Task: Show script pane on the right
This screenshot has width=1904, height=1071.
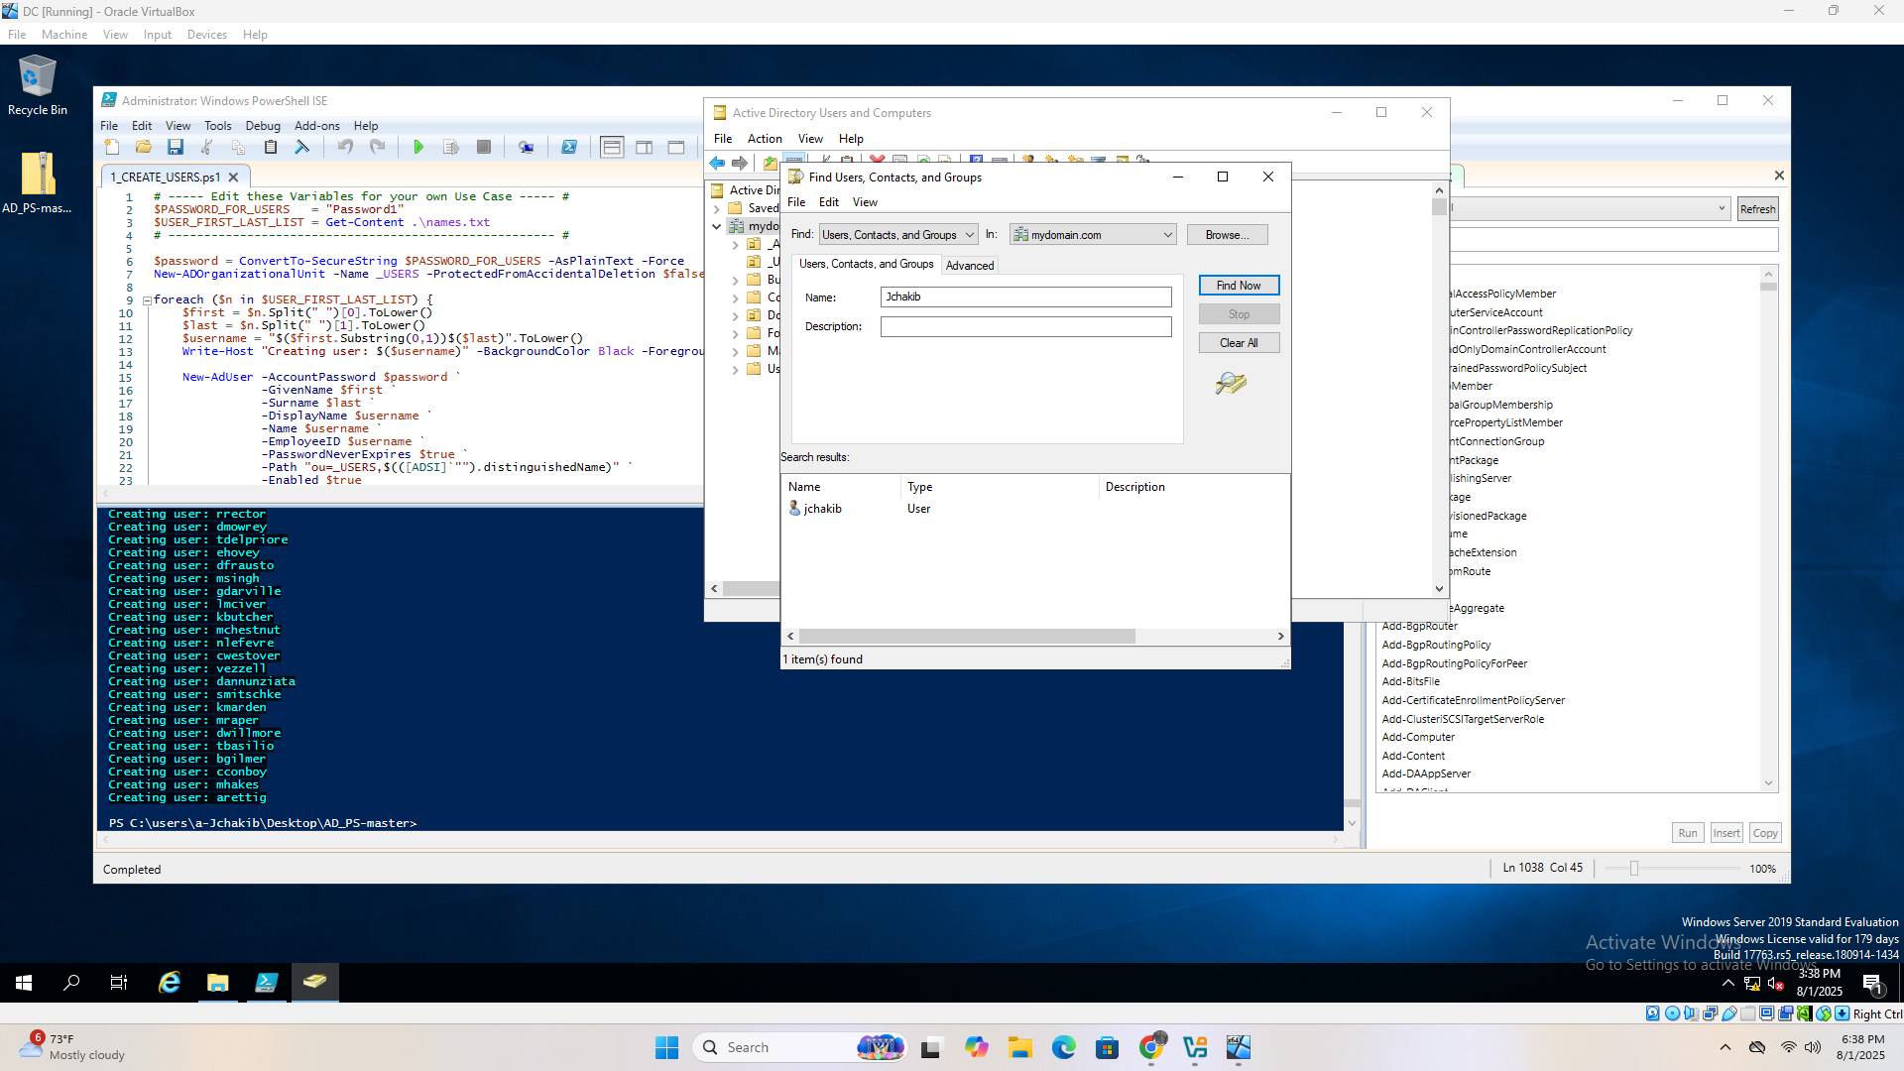Action: 645,147
